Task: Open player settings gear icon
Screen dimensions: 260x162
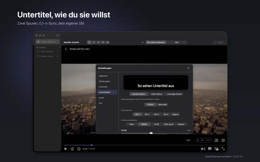Action: coord(223,140)
